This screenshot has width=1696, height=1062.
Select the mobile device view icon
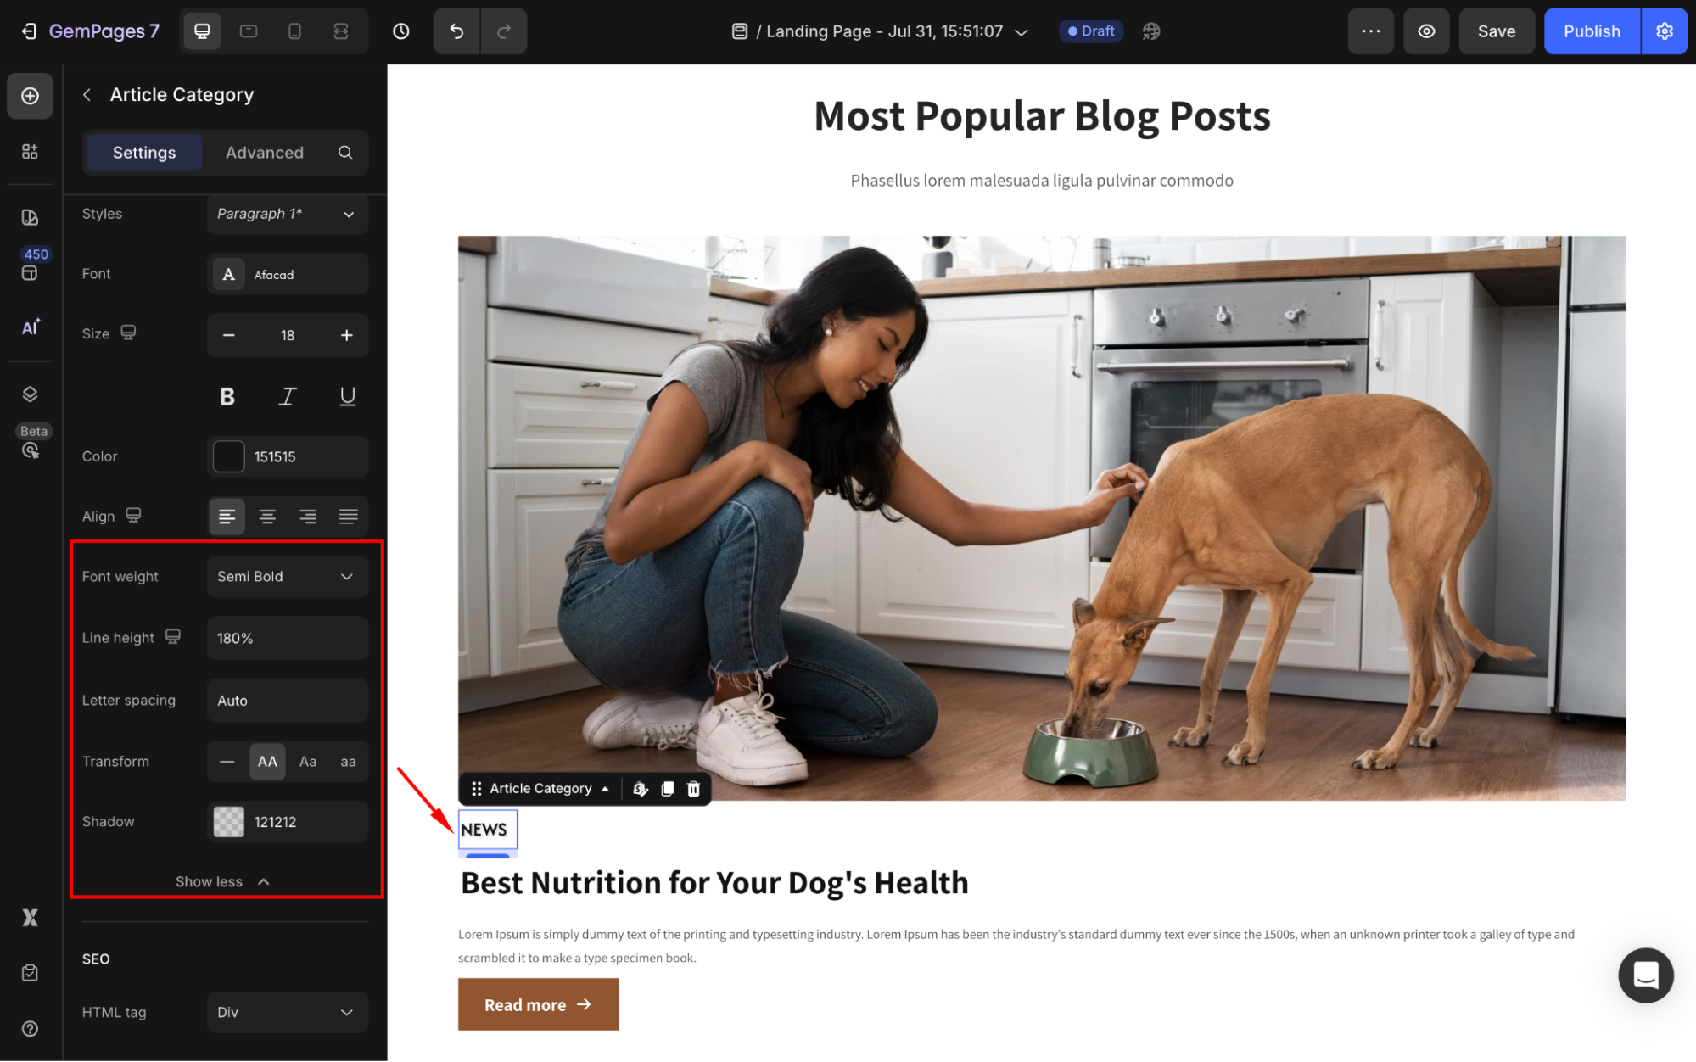click(294, 31)
